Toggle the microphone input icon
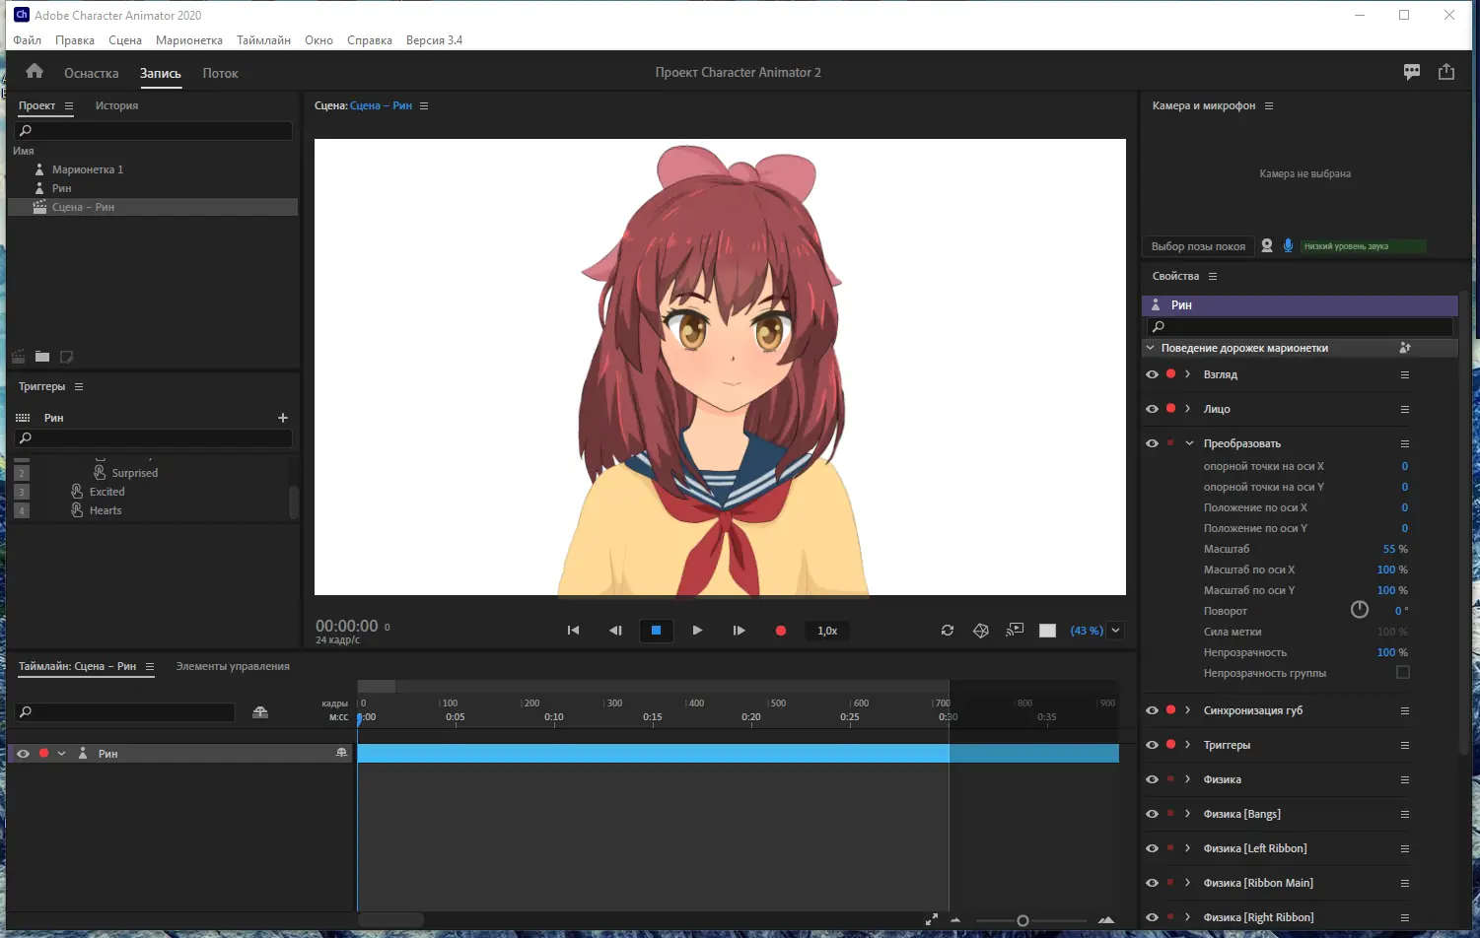The image size is (1480, 938). tap(1288, 246)
